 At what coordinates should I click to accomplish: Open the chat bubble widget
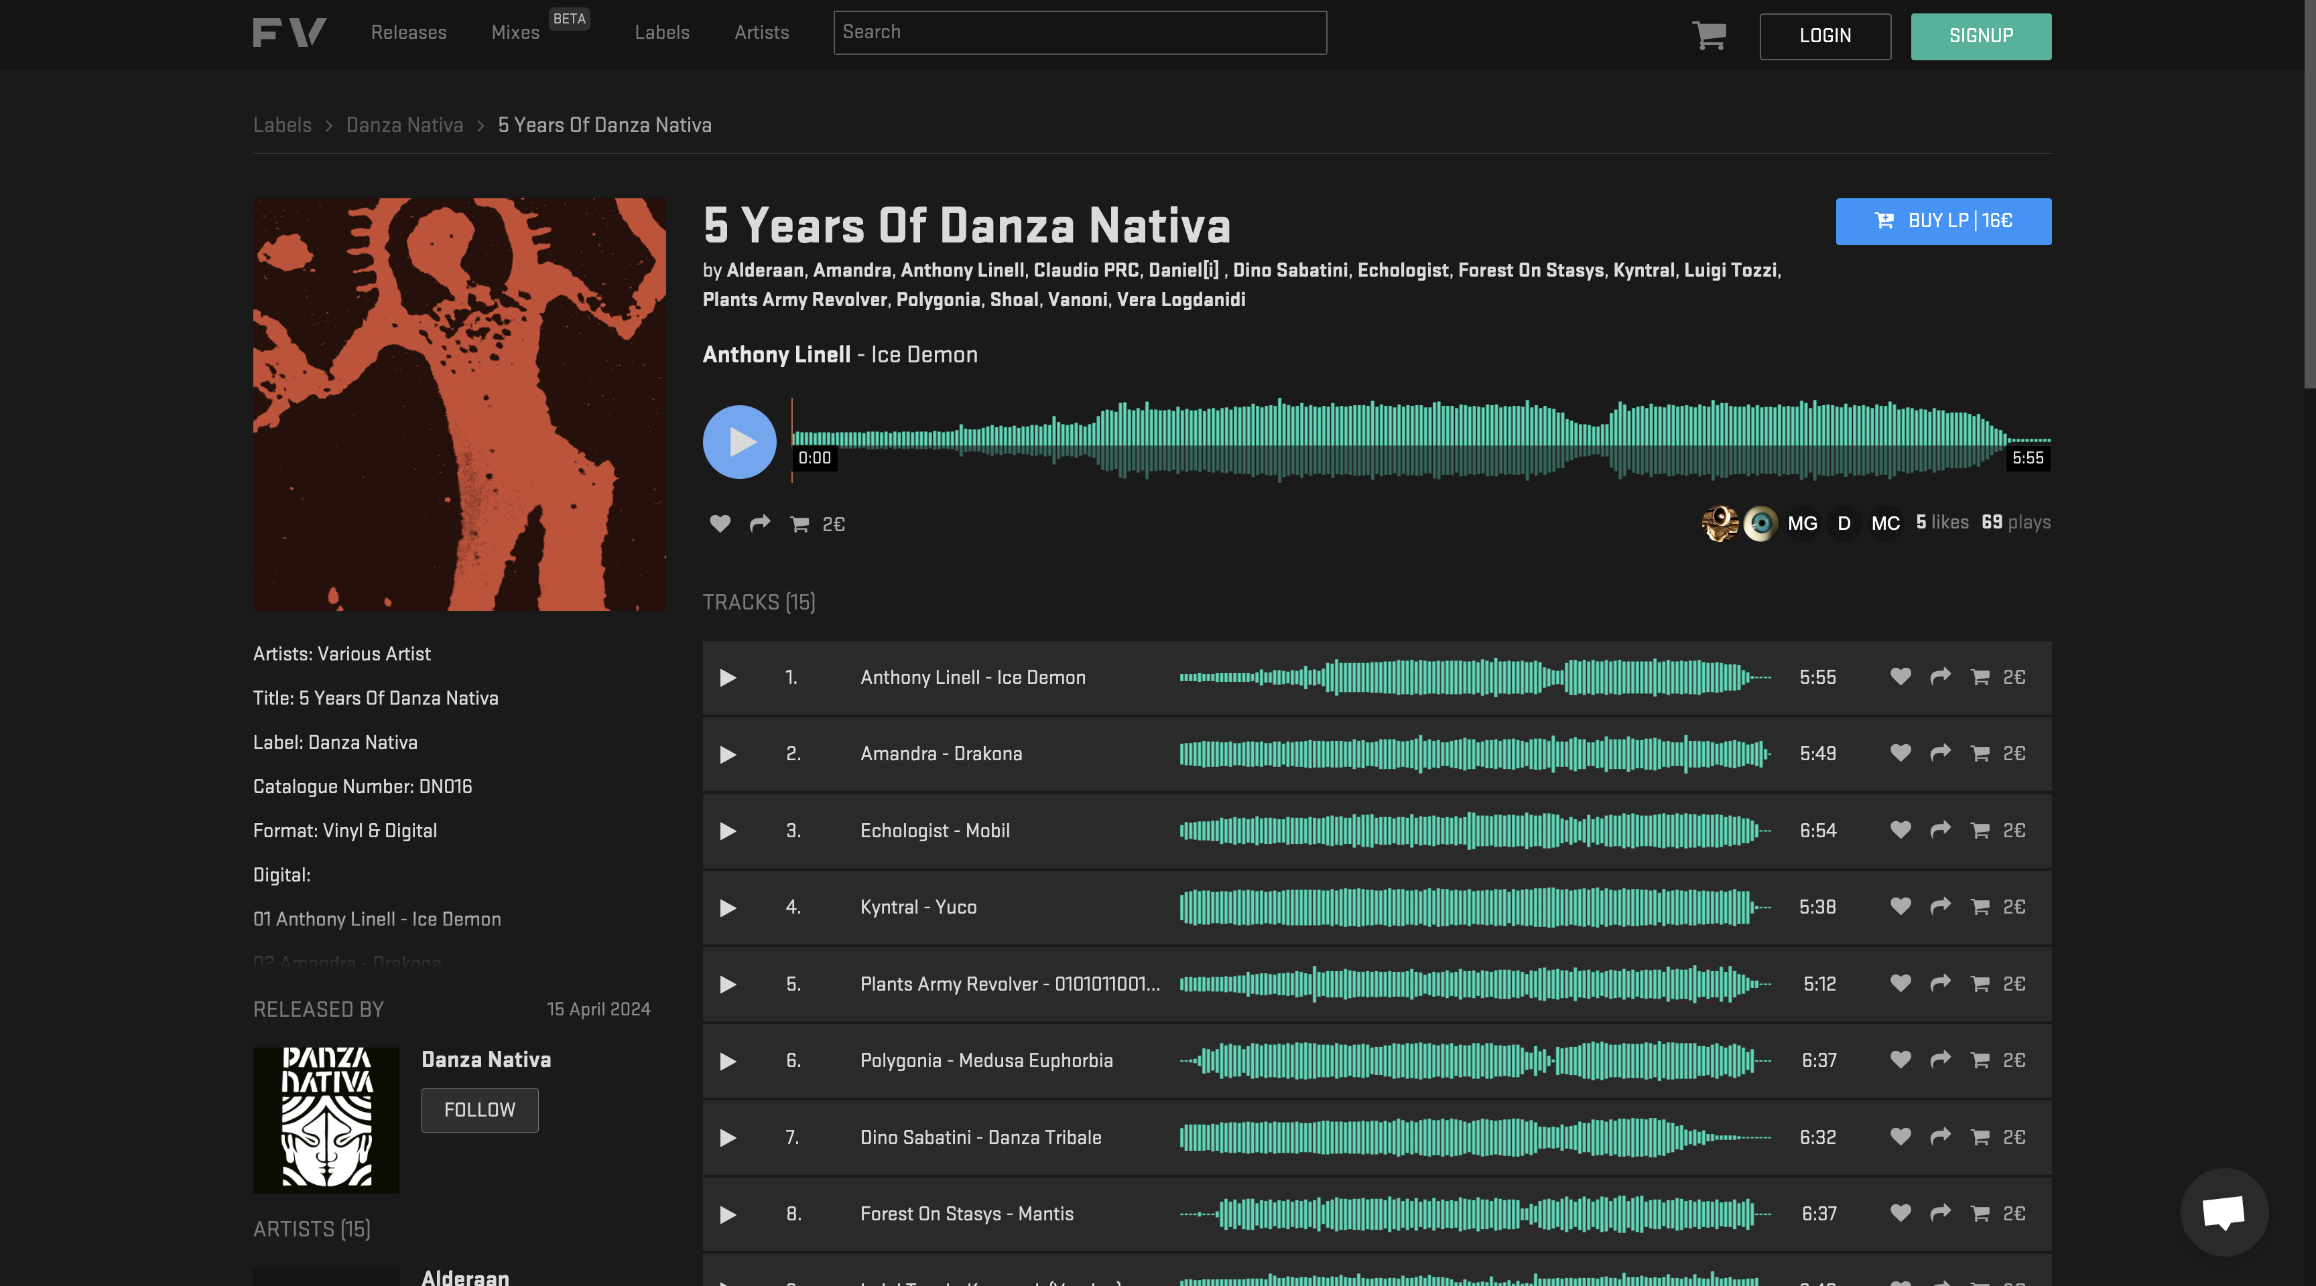coord(2224,1212)
